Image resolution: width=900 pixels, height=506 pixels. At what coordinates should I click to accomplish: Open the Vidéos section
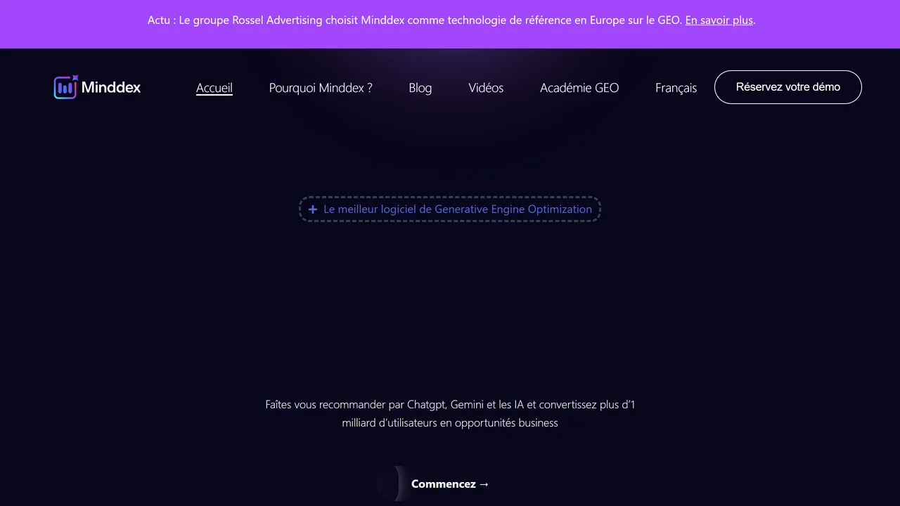pos(486,88)
